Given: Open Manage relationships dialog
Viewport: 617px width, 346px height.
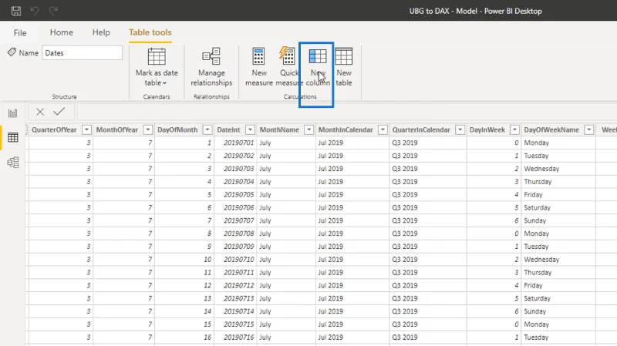Looking at the screenshot, I should pyautogui.click(x=211, y=67).
